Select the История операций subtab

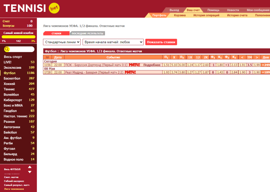(206, 15)
